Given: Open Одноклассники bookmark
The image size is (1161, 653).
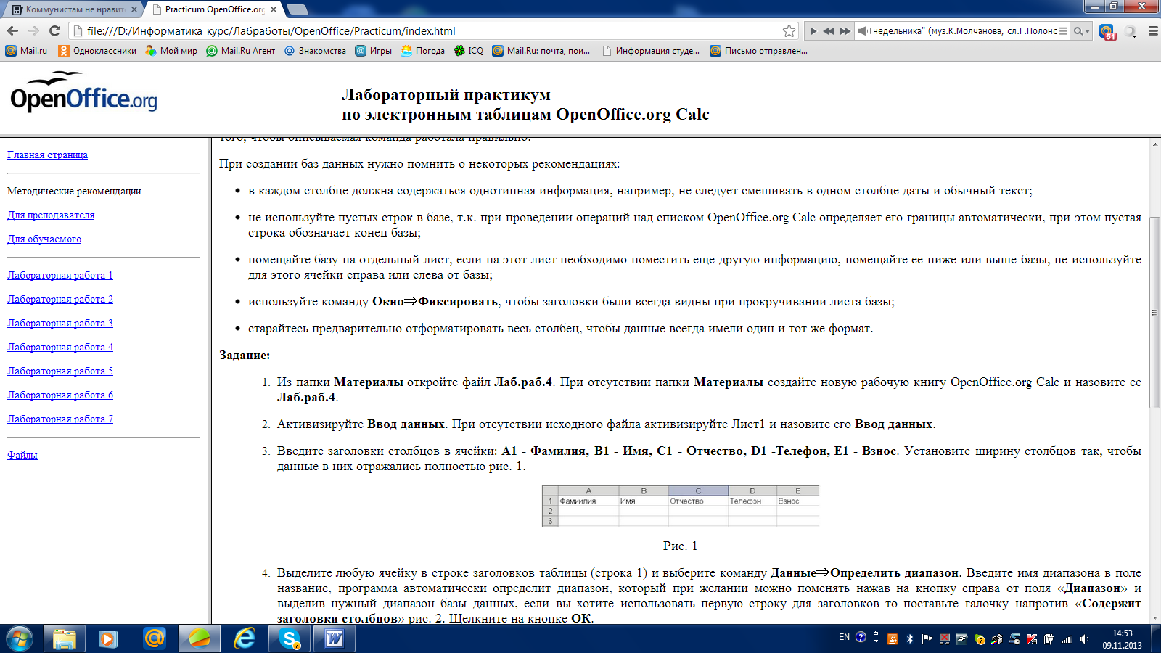Looking at the screenshot, I should point(97,51).
